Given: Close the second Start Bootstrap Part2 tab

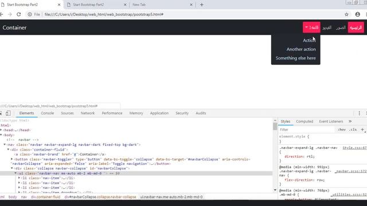Looking at the screenshot, I should pos(125,5).
